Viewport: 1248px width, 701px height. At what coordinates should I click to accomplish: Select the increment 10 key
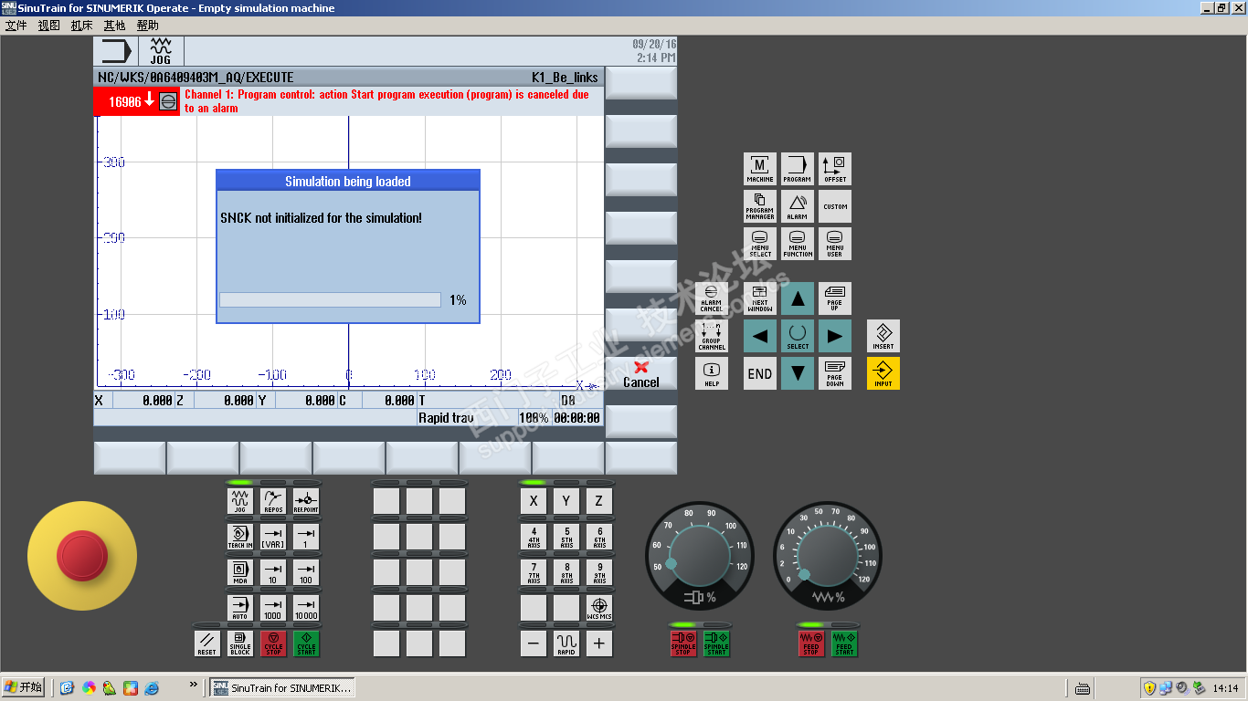273,572
